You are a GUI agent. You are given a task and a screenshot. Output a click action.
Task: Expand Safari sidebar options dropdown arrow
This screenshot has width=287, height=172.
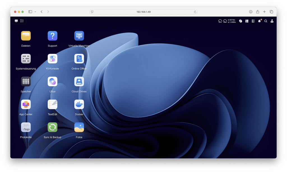pyautogui.click(x=35, y=12)
